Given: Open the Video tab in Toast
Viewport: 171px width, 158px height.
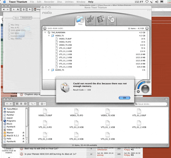Looking at the screenshot, I should 101,20.
